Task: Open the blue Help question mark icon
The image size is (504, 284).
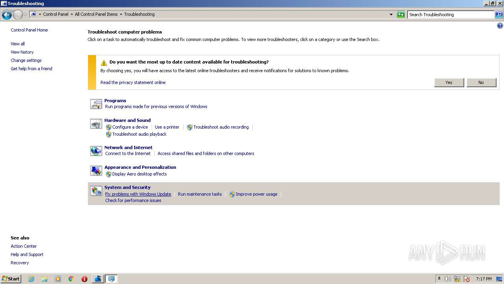Action: [500, 26]
